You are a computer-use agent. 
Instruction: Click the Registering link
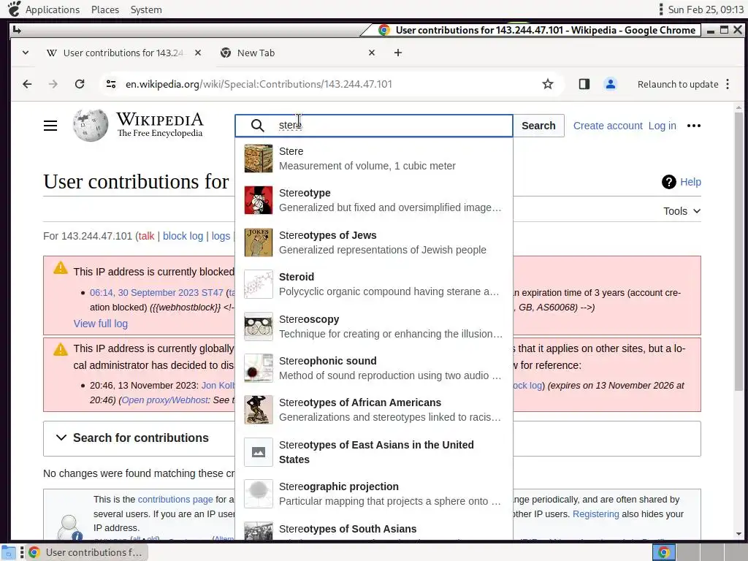tap(595, 514)
